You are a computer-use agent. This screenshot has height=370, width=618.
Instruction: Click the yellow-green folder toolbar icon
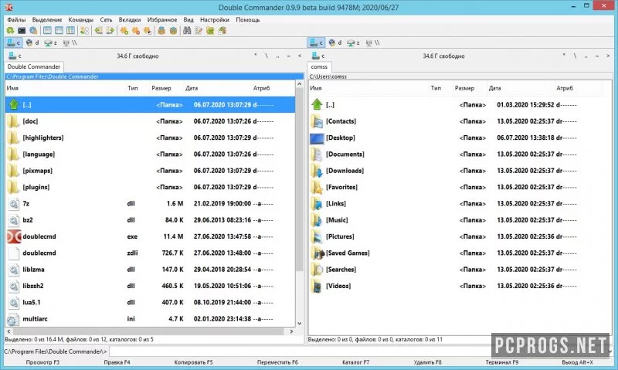(210, 31)
